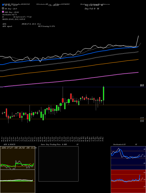Click the 'MACD: 25.69, 25.3, 0.39 D' line
The width and height of the screenshot is (146, 193).
tap(14, 19)
